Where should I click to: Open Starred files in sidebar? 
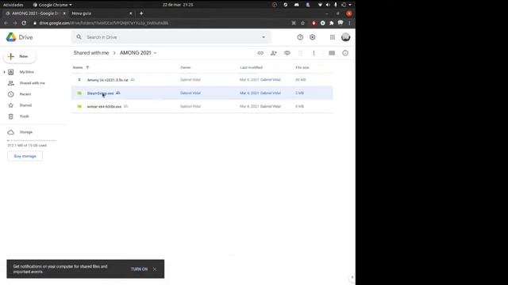[x=25, y=105]
